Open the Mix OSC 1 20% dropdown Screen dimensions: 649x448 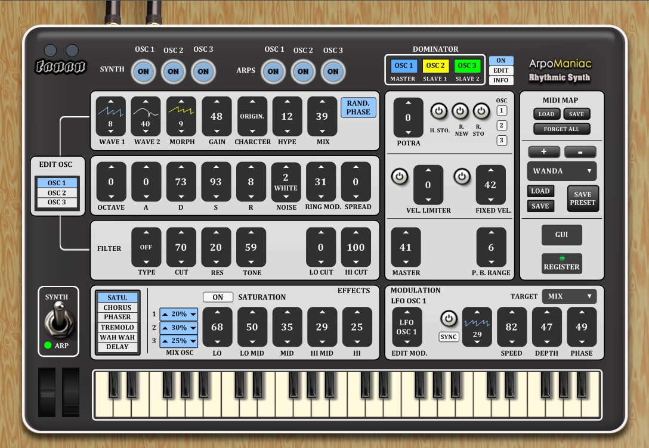178,314
